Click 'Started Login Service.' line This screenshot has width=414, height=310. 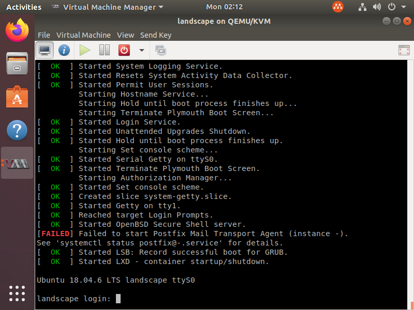coord(129,122)
